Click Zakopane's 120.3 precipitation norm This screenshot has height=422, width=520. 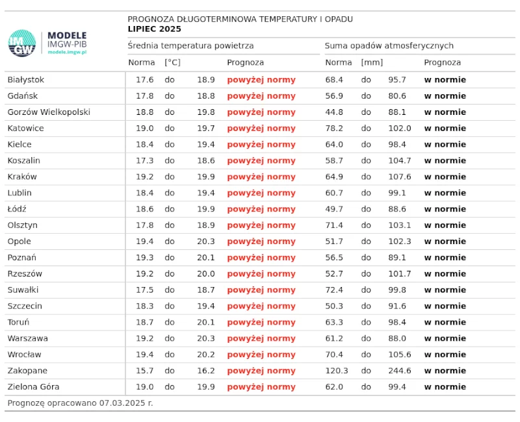(x=337, y=371)
